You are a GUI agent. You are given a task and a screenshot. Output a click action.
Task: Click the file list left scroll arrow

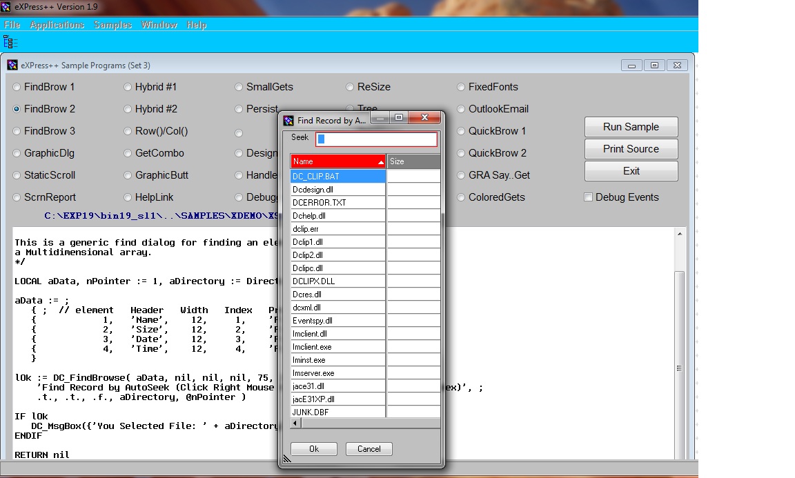point(295,423)
